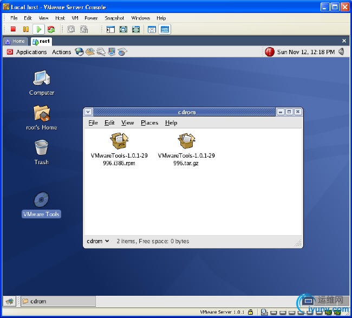This screenshot has width=352, height=318.
Task: Click the Quick Switch mode toolbar icon
Action: point(136,29)
